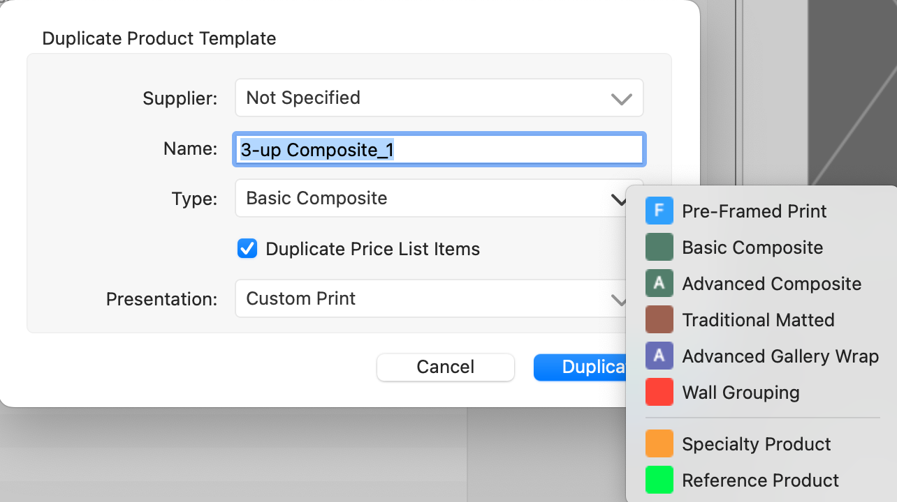Click the orange Specialty Product icon
Image resolution: width=897 pixels, height=502 pixels.
click(x=659, y=444)
